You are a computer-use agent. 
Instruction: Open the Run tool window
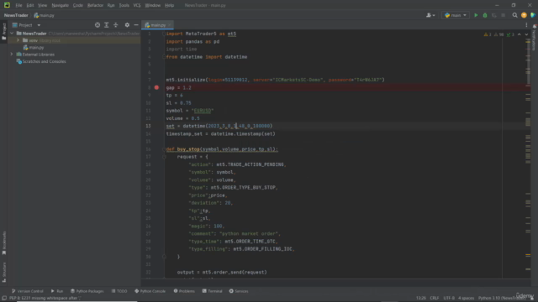tap(57, 291)
